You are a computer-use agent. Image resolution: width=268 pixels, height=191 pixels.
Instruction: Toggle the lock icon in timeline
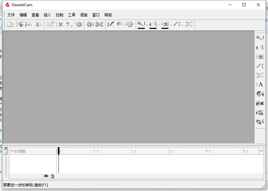point(52,176)
